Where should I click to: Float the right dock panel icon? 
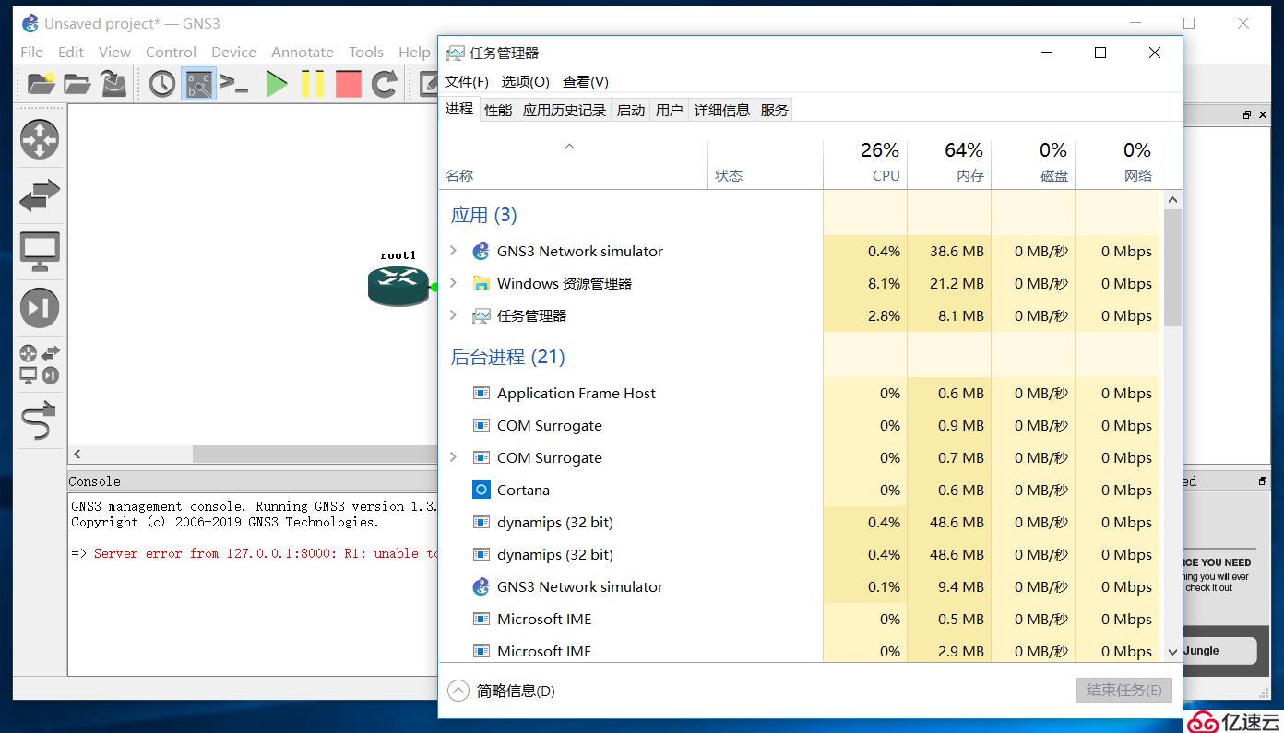click(1247, 115)
